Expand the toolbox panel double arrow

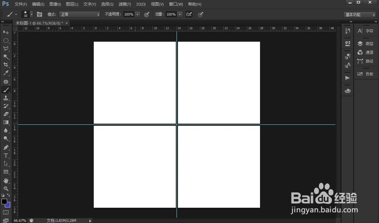[x=3, y=22]
